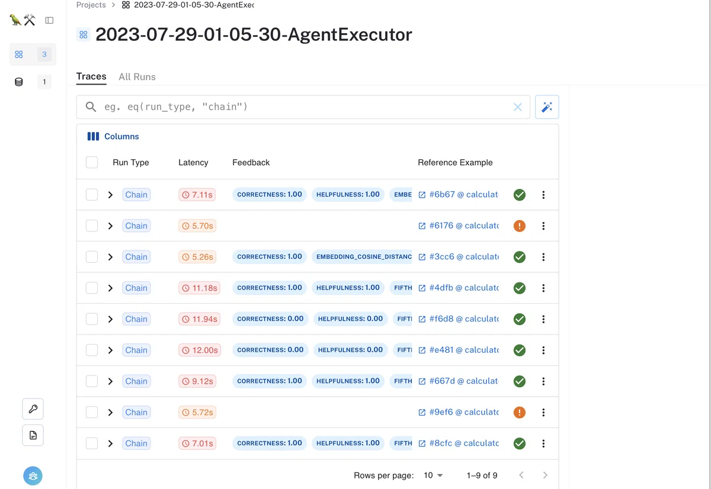Image resolution: width=711 pixels, height=489 pixels.
Task: Check the box for the 12.00s row
Action: [92, 350]
